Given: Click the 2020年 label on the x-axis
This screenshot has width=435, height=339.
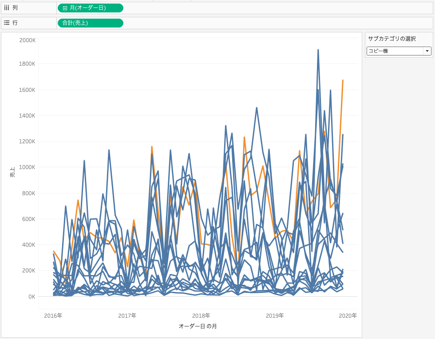Looking at the screenshot, I should pos(348,315).
